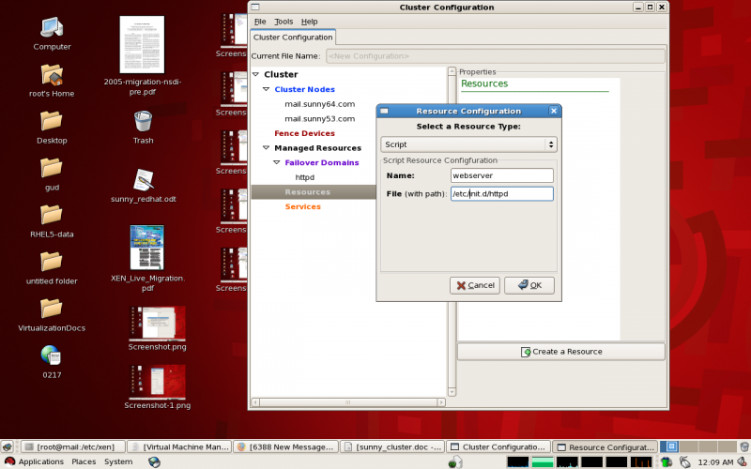751x469 pixels.
Task: Select the gud folder icon
Action: pos(52,168)
